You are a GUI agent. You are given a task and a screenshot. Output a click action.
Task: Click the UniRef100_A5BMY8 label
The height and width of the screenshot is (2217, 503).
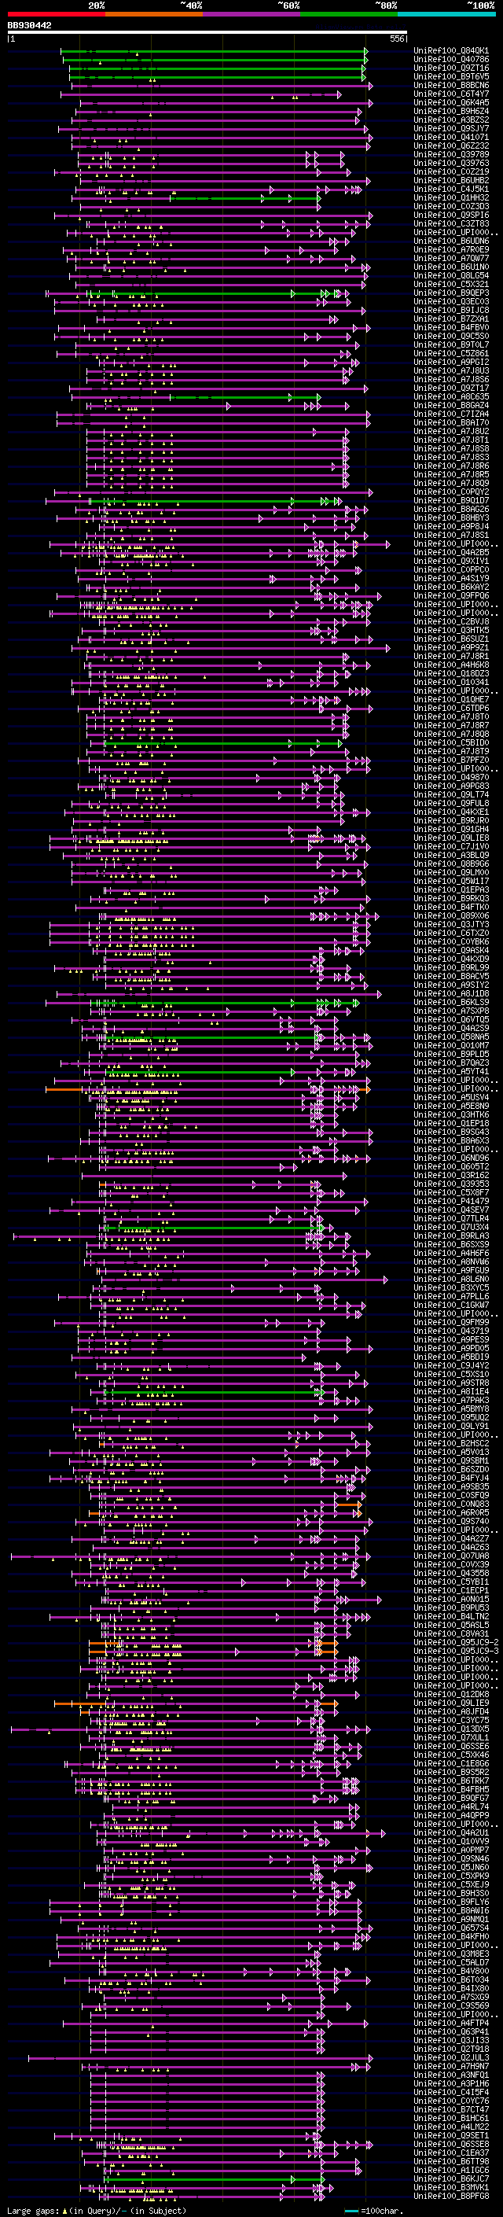tap(451, 1409)
